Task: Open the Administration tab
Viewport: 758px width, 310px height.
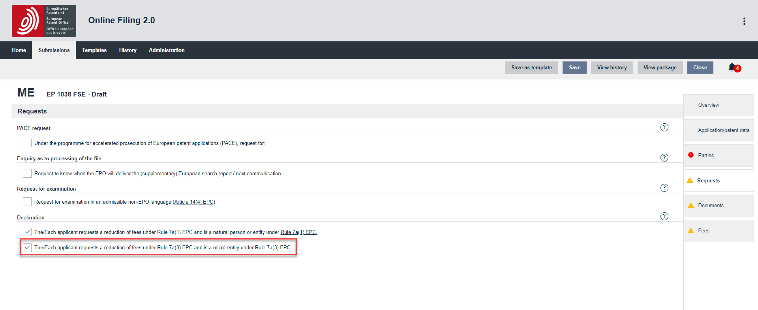Action: pyautogui.click(x=167, y=50)
